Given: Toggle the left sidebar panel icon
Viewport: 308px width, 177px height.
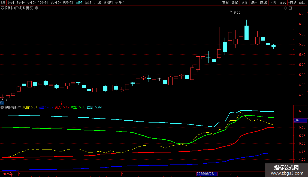Looking at the screenshot, I should click(3, 2).
